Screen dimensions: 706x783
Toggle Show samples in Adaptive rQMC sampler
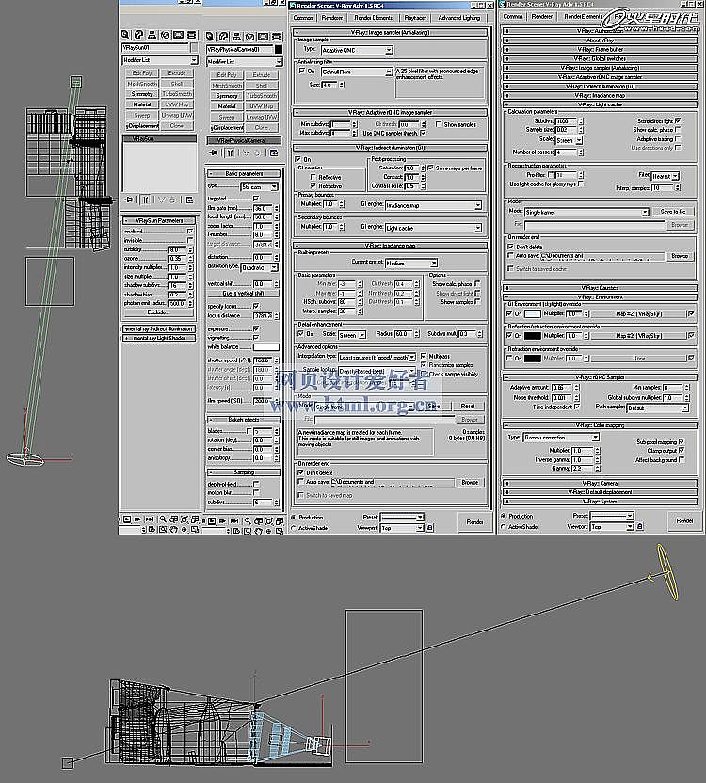click(438, 124)
